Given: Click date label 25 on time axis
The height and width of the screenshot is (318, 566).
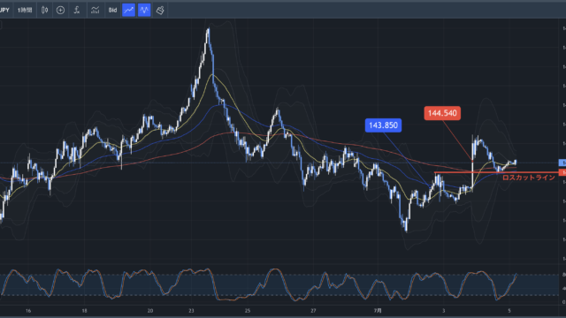Looking at the screenshot, I should coord(248,310).
